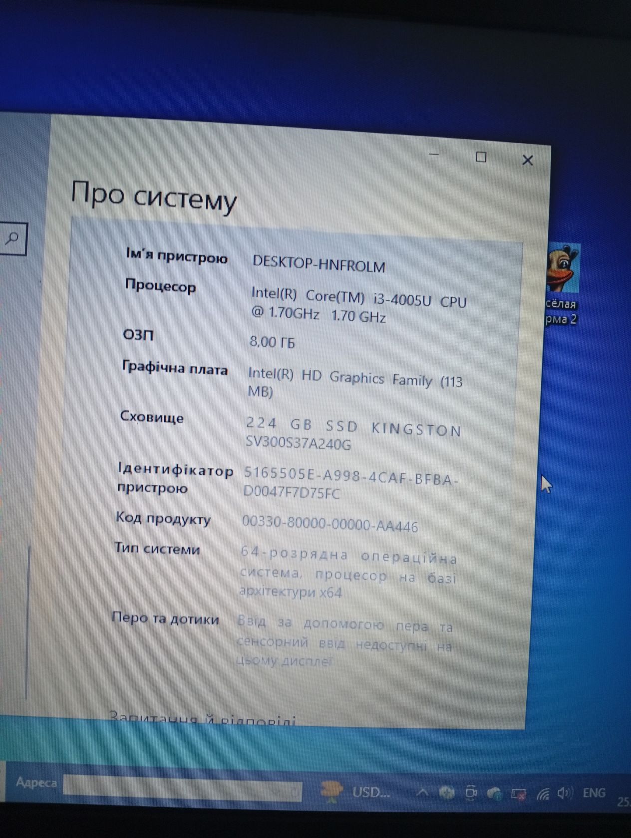The width and height of the screenshot is (631, 838).
Task: Close the Про систему window
Action: (528, 160)
